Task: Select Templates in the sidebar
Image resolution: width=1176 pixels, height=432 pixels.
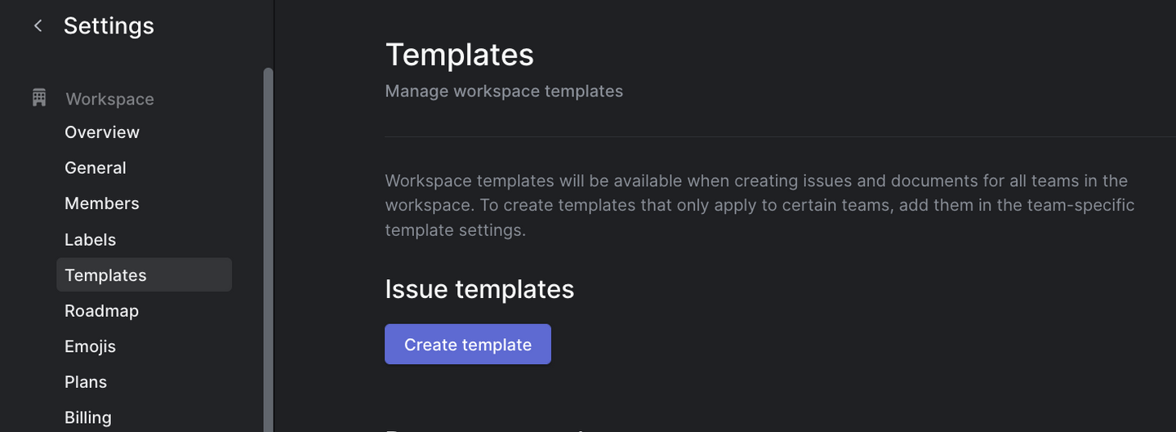Action: (x=145, y=275)
